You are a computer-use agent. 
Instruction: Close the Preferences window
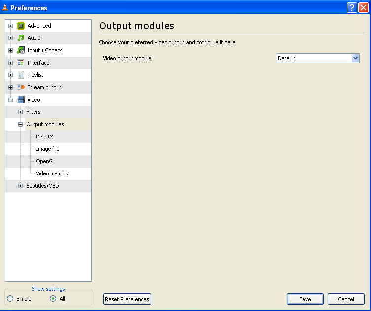[363, 8]
